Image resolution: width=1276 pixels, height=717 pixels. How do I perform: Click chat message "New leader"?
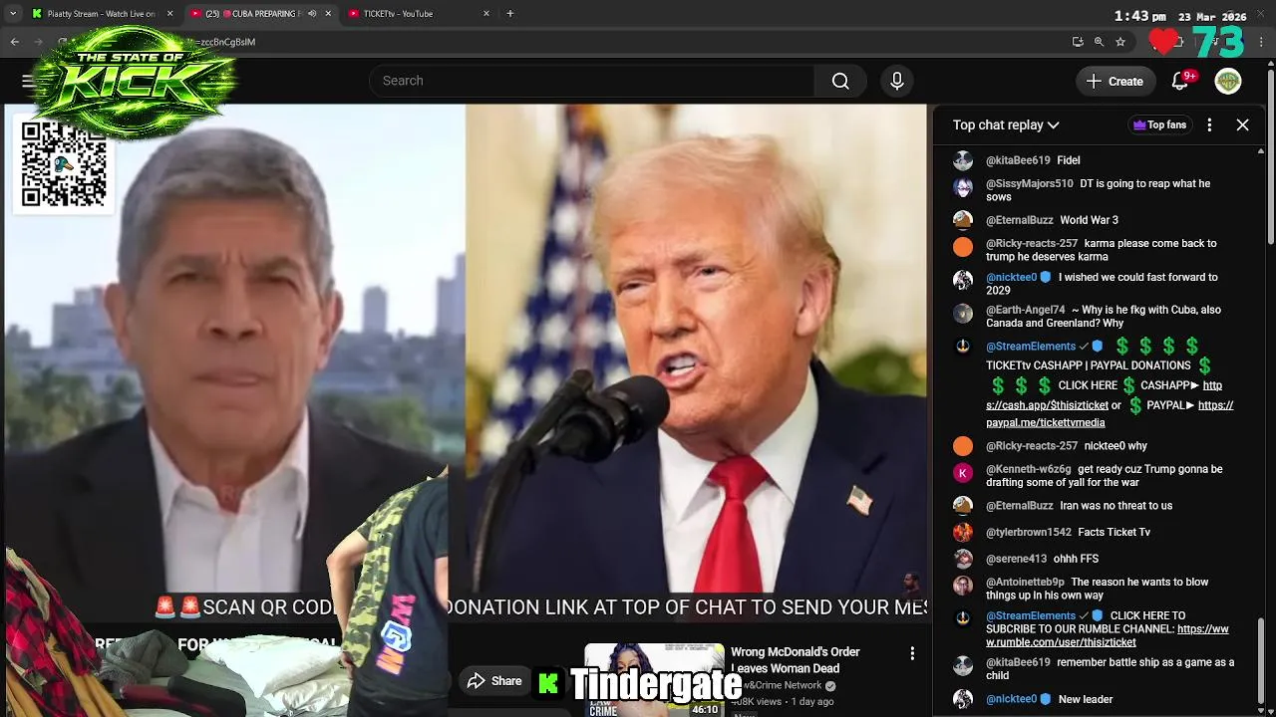1086,699
